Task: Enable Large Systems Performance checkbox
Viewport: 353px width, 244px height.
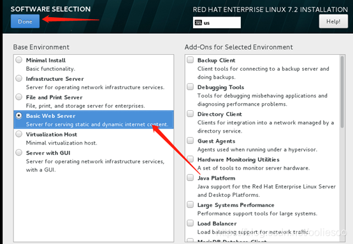Action: [x=191, y=205]
